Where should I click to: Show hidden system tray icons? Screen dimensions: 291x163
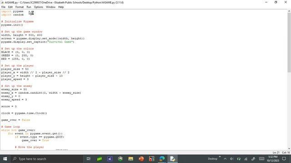[225, 159]
